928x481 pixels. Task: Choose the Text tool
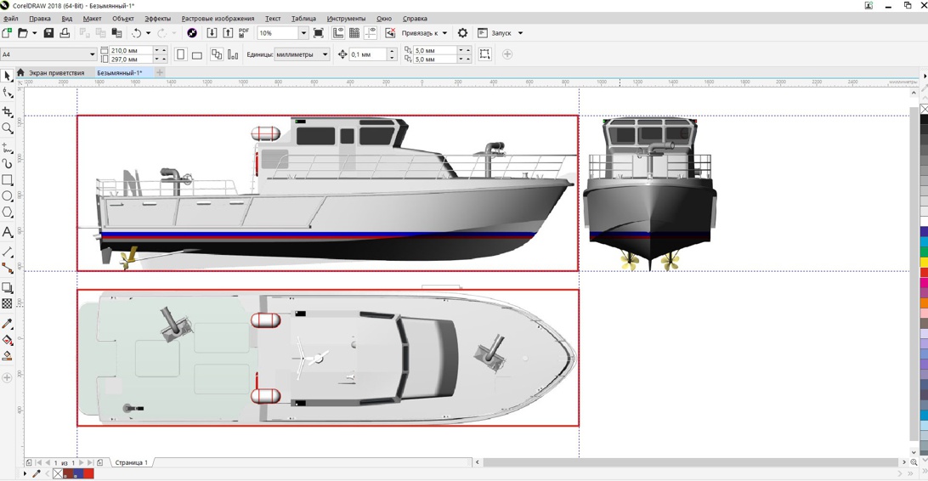pyautogui.click(x=8, y=232)
